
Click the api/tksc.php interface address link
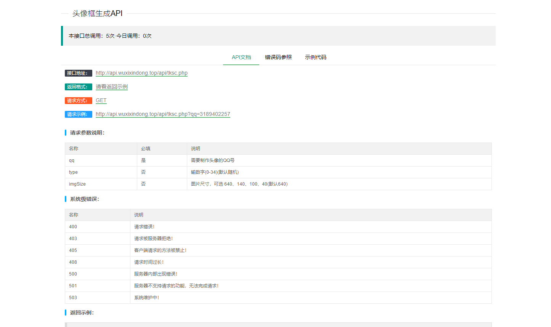click(x=141, y=73)
